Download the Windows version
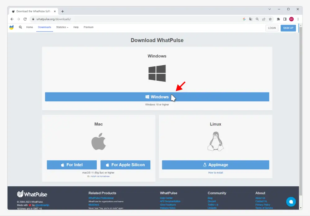This screenshot has width=310, height=216. [157, 97]
